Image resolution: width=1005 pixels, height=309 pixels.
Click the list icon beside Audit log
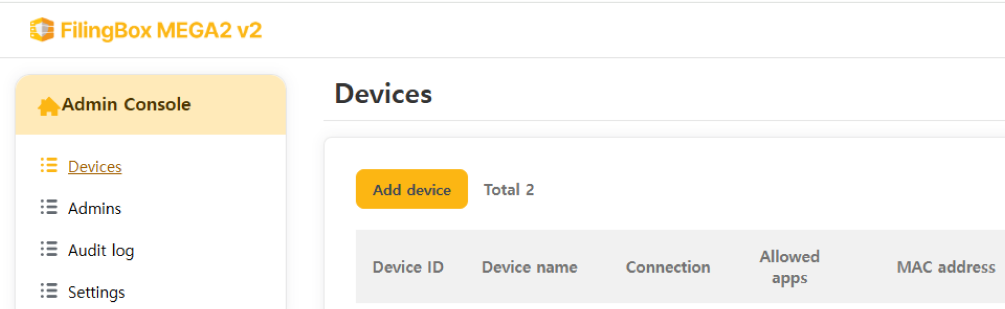(x=49, y=249)
